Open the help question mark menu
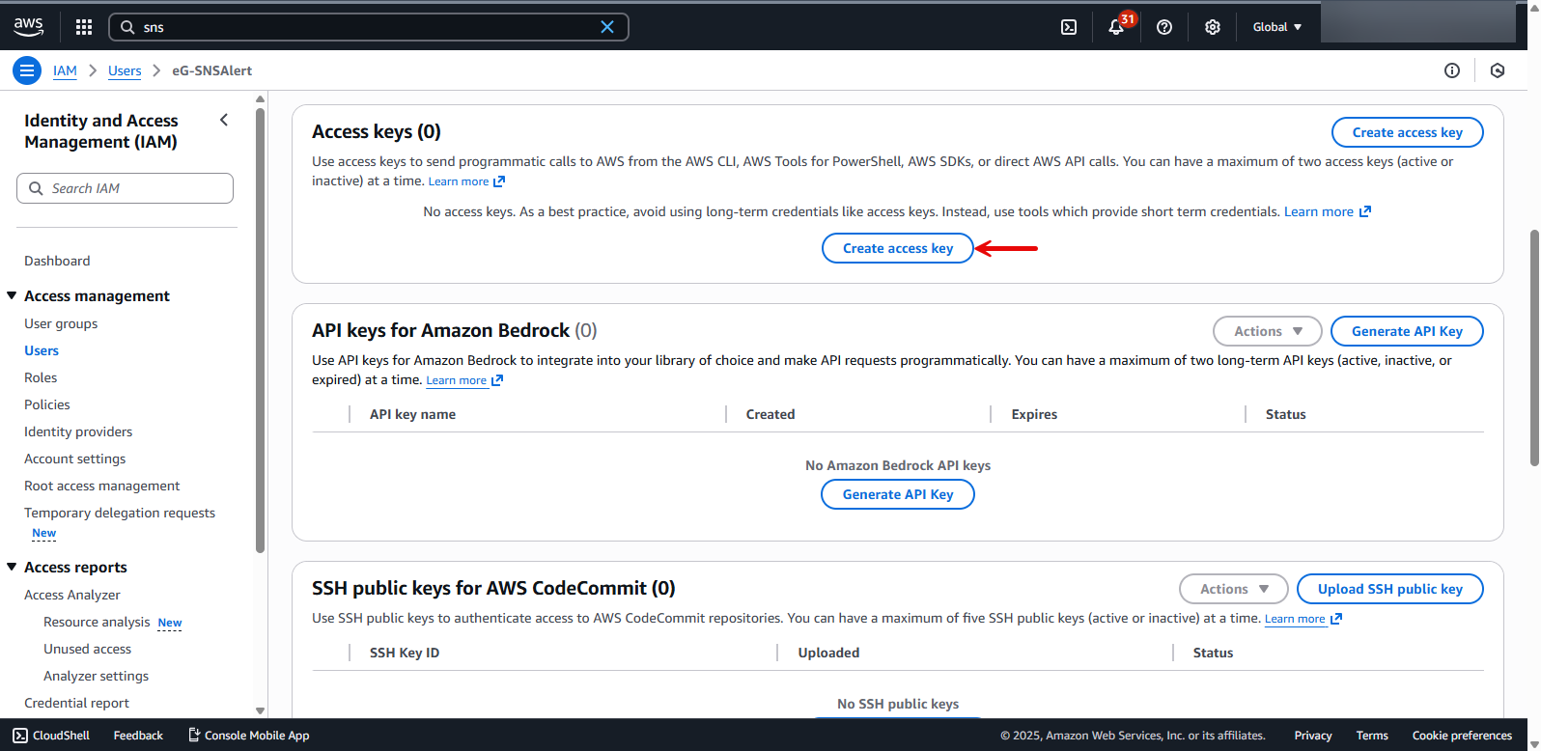The height and width of the screenshot is (751, 1541). pyautogui.click(x=1164, y=27)
